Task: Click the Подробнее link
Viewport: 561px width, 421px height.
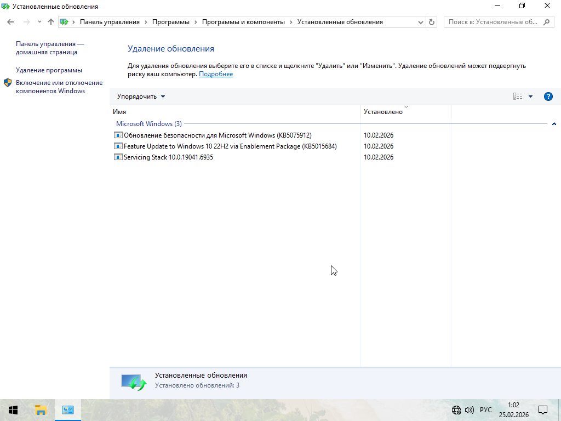Action: click(216, 74)
